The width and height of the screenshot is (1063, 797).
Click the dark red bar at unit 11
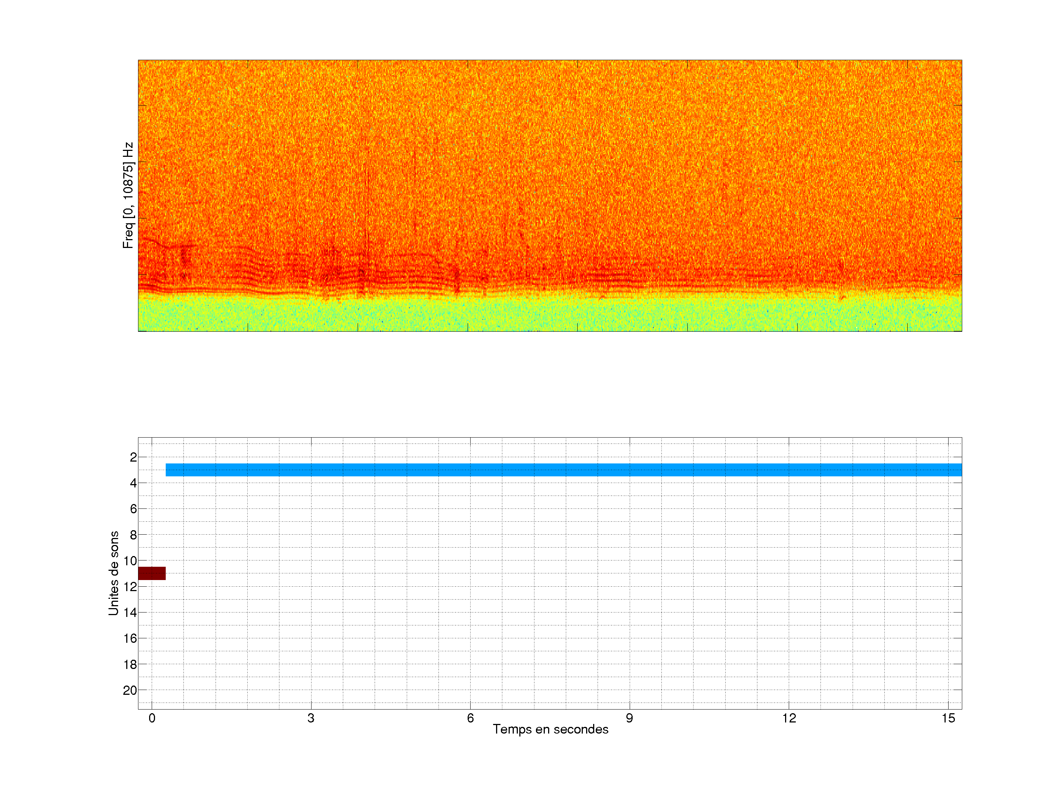(152, 573)
